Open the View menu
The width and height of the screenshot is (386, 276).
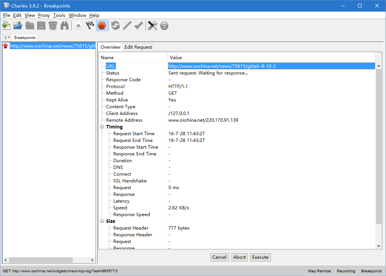pos(30,15)
